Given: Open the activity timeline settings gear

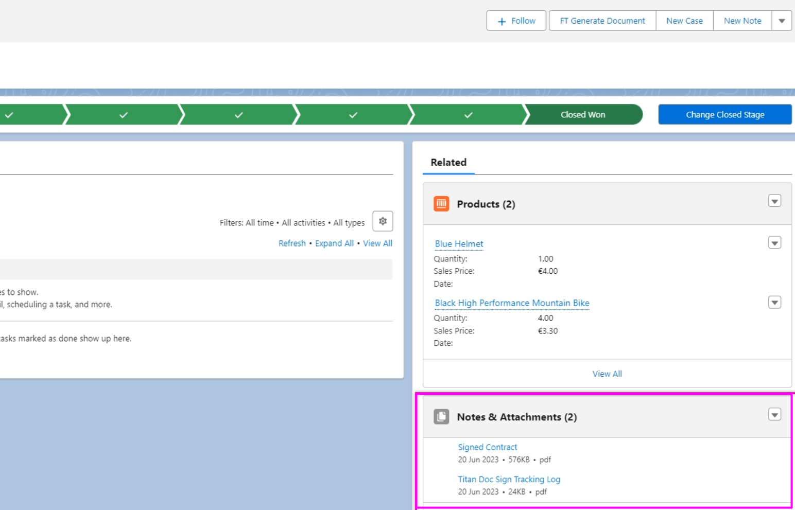Looking at the screenshot, I should coord(383,221).
